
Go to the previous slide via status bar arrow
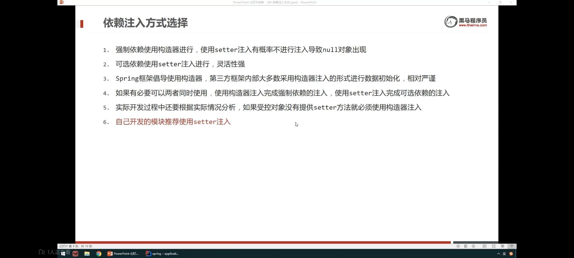pyautogui.click(x=458, y=246)
